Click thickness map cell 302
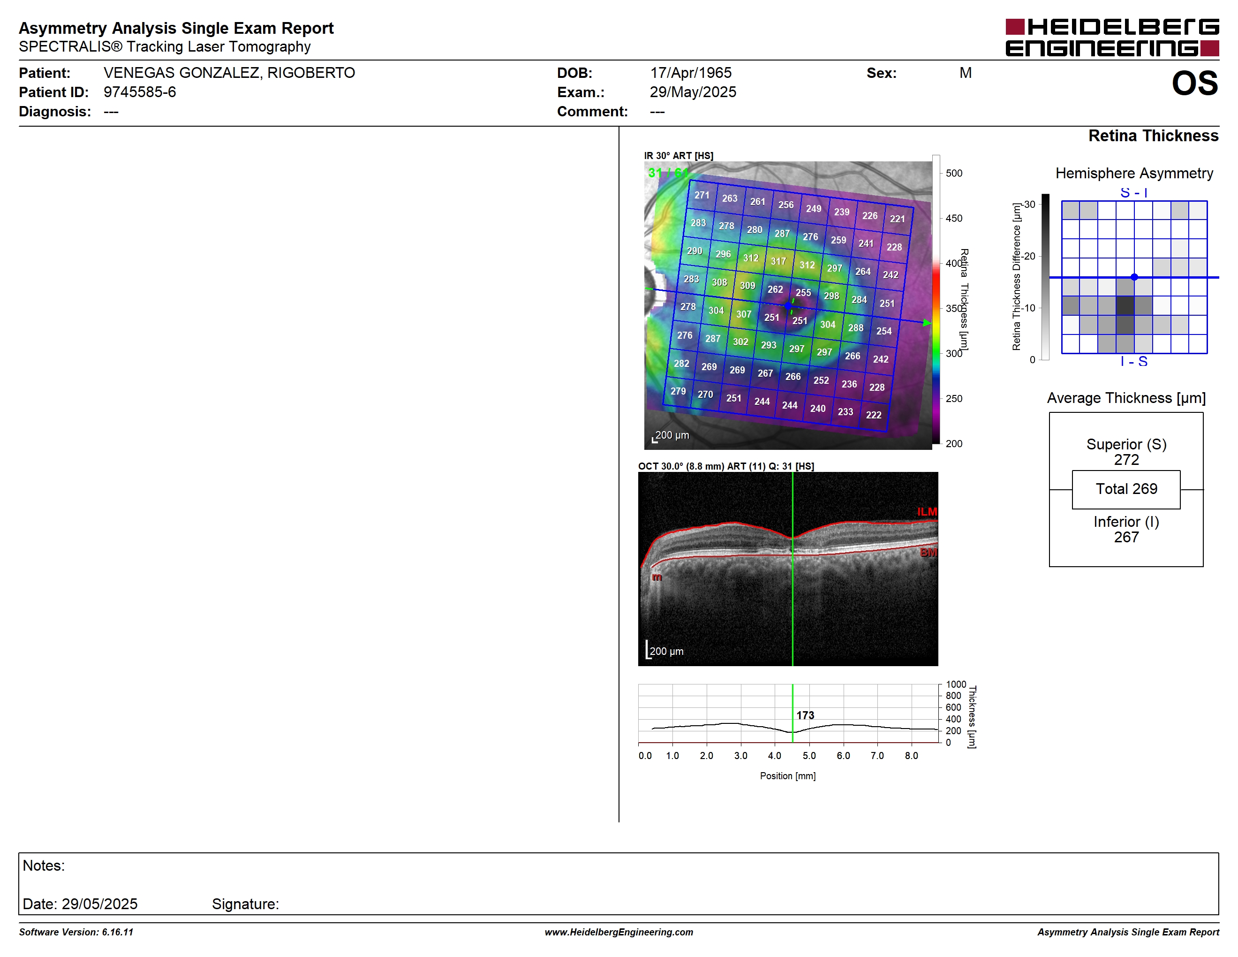The width and height of the screenshot is (1238, 957). (x=740, y=342)
